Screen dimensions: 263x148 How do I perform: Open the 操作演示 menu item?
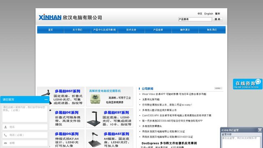coord(185,30)
